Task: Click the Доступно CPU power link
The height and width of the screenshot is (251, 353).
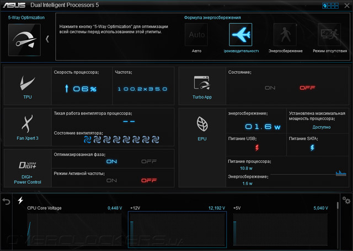Action: point(322,127)
